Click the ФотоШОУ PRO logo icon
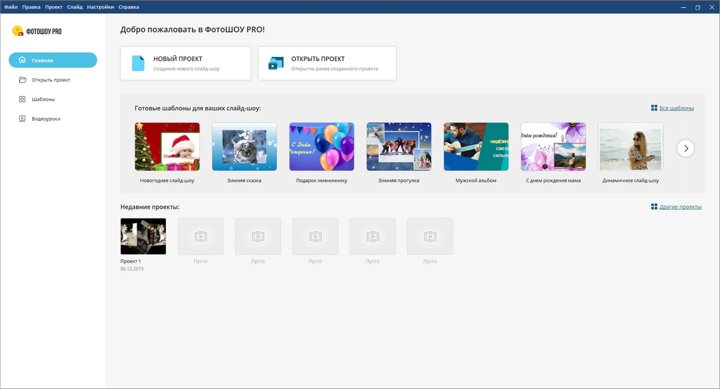The height and width of the screenshot is (389, 720). tap(18, 31)
